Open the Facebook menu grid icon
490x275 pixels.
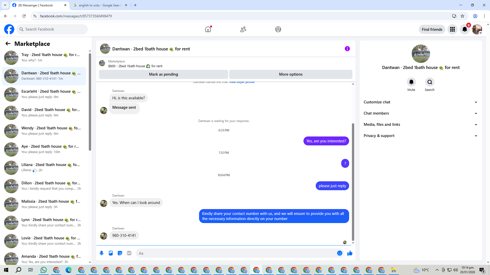452,29
